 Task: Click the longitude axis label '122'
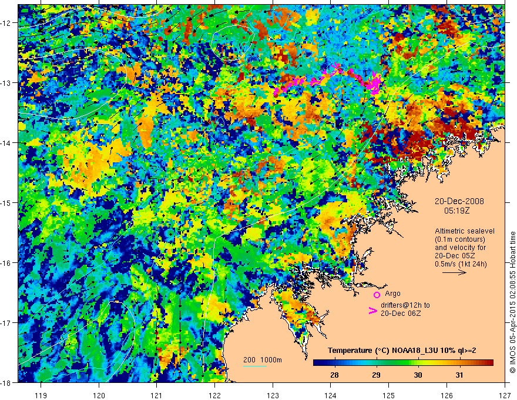click(x=214, y=396)
